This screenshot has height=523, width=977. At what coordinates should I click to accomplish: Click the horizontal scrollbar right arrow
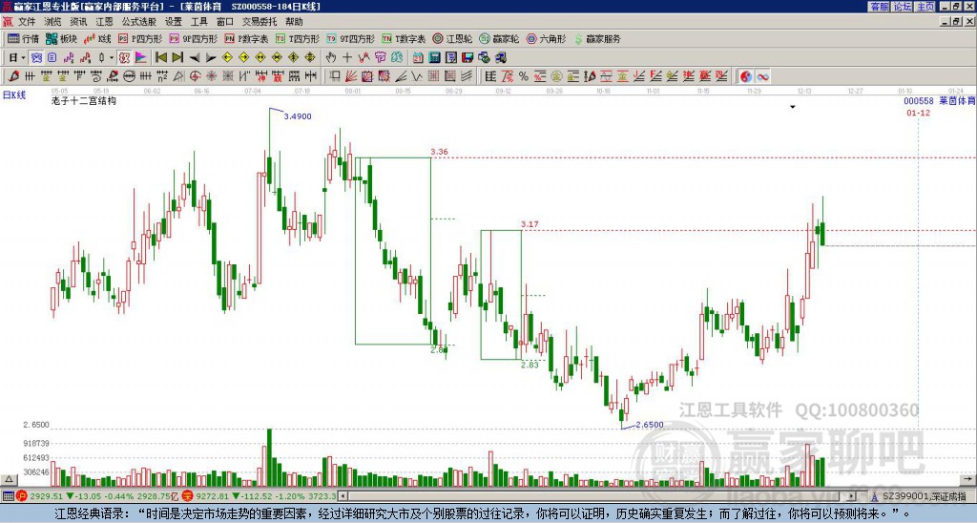click(x=852, y=496)
